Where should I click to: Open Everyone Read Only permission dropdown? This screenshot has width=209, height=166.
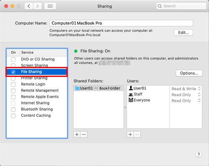[186, 101]
